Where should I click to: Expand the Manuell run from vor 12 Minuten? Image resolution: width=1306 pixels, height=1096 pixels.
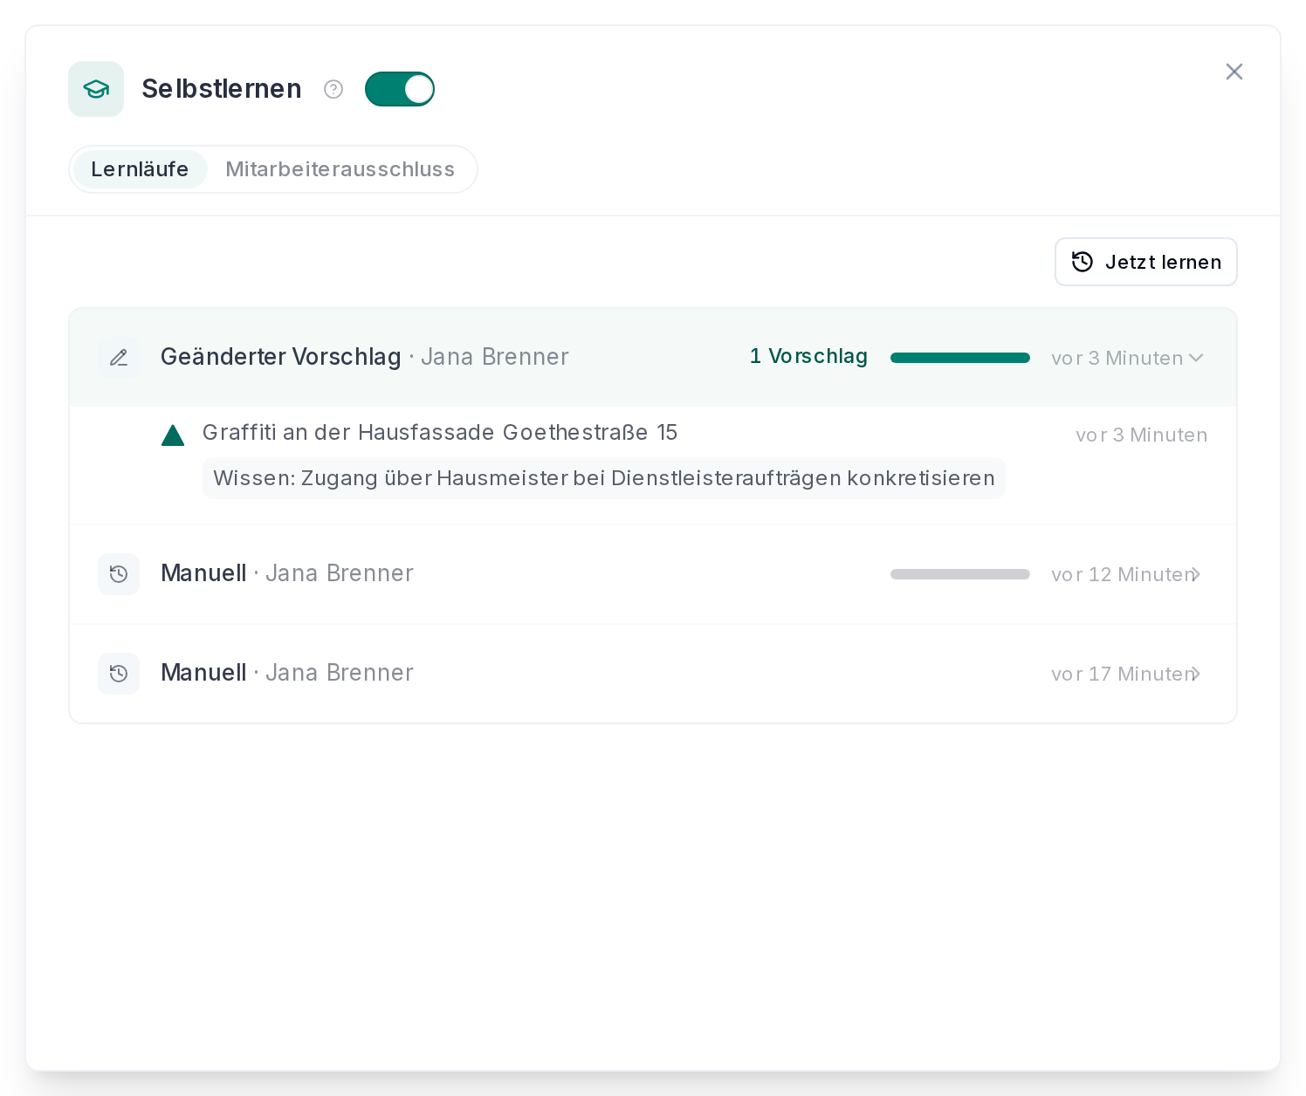click(653, 574)
